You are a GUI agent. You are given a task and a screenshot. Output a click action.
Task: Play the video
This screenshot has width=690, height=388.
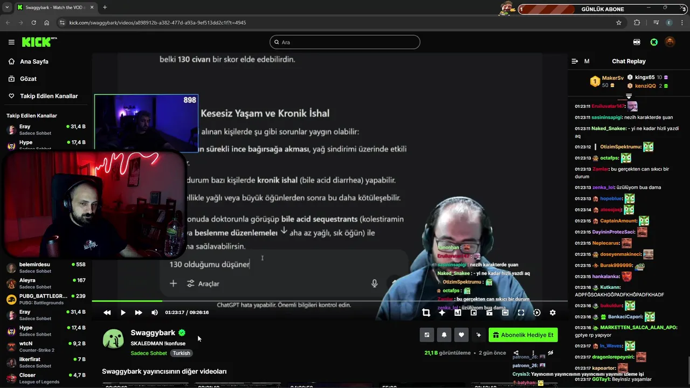tap(123, 313)
